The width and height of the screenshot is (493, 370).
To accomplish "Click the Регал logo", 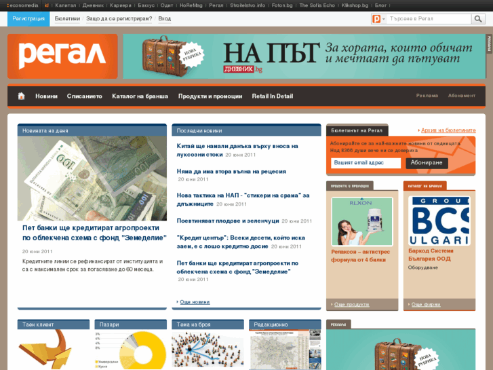I will pos(62,56).
